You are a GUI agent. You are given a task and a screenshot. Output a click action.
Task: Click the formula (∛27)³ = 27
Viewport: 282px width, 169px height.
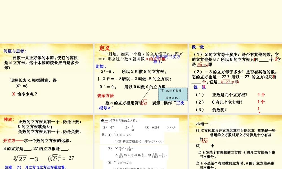click(x=61, y=158)
